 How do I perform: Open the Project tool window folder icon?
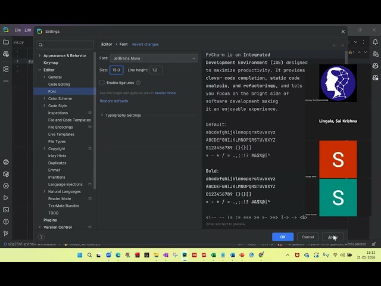pyautogui.click(x=6, y=42)
